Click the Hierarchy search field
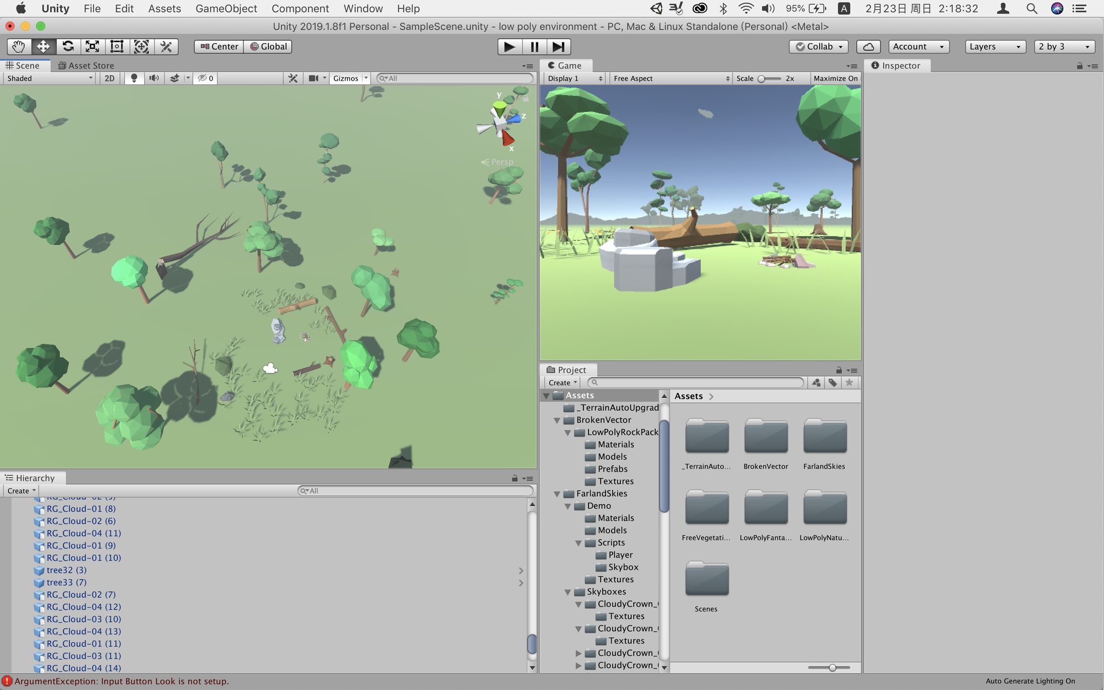The height and width of the screenshot is (690, 1104). click(415, 491)
